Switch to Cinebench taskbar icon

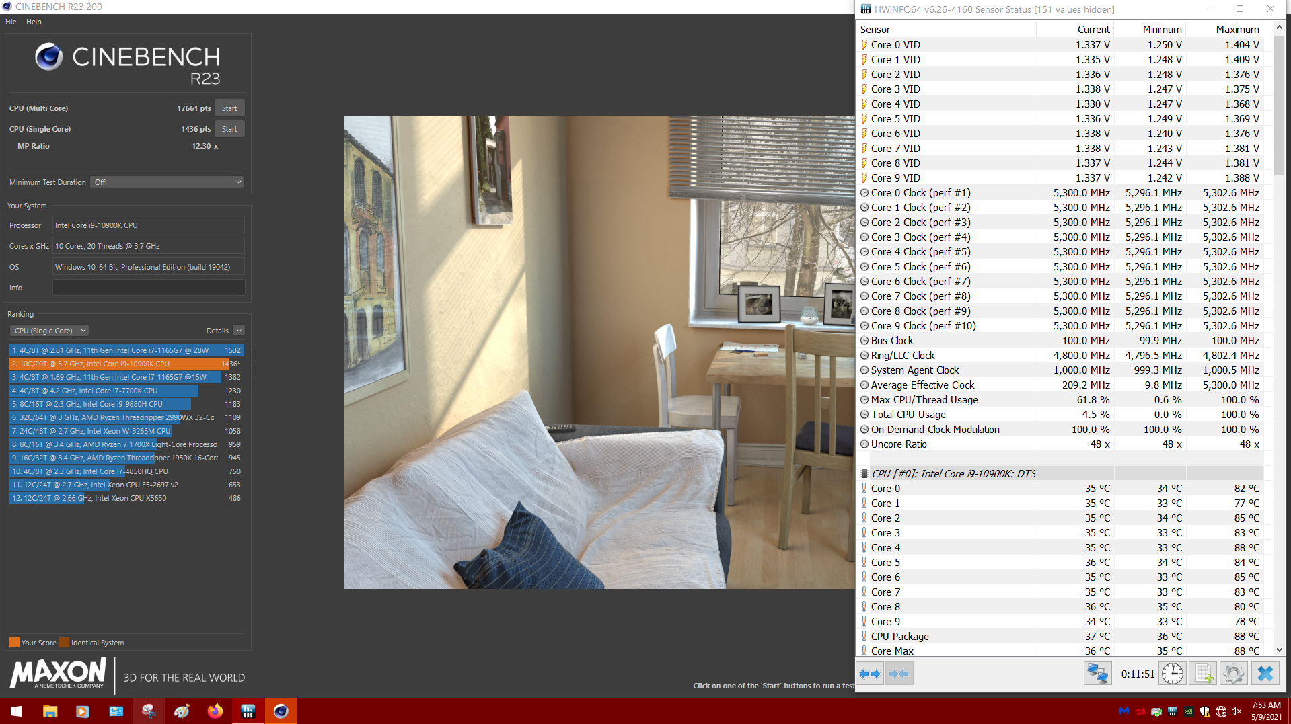(x=281, y=711)
